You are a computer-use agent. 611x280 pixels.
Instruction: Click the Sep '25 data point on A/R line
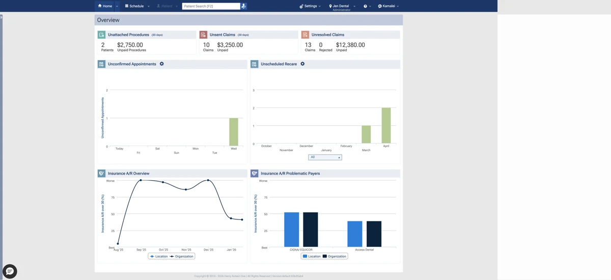pyautogui.click(x=141, y=180)
